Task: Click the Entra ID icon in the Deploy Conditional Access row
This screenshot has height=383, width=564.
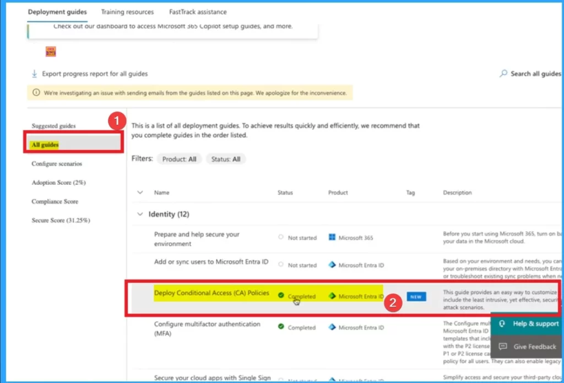Action: click(x=332, y=296)
